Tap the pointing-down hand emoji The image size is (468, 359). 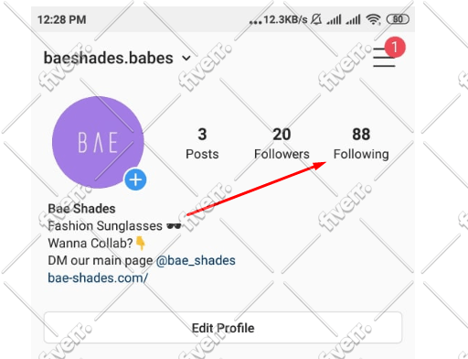point(140,244)
